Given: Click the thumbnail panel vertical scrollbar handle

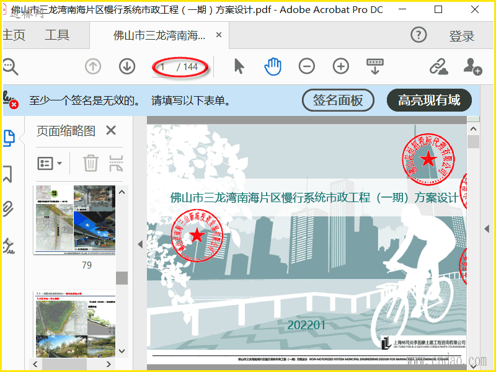Looking at the screenshot, I should (122, 278).
